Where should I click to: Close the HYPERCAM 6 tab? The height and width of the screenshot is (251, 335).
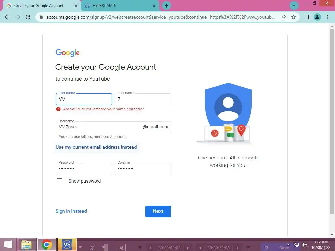(154, 6)
